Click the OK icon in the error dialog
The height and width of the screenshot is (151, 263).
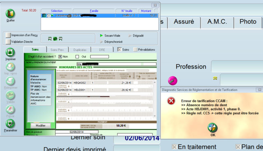click(212, 128)
